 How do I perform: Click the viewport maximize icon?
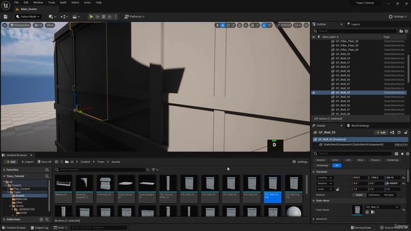coord(306,25)
